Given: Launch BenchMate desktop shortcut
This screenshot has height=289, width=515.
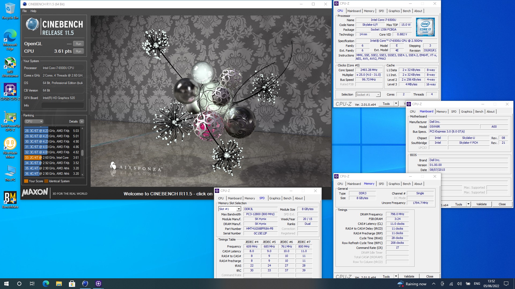Looking at the screenshot, I should [x=10, y=200].
